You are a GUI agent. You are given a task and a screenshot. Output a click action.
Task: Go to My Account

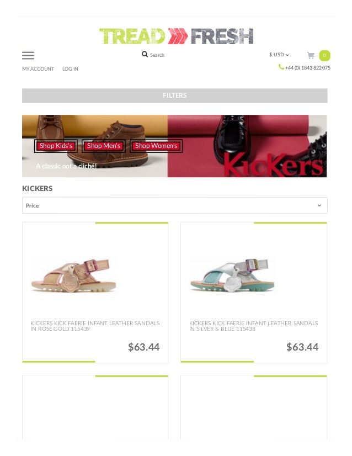pyautogui.click(x=38, y=69)
